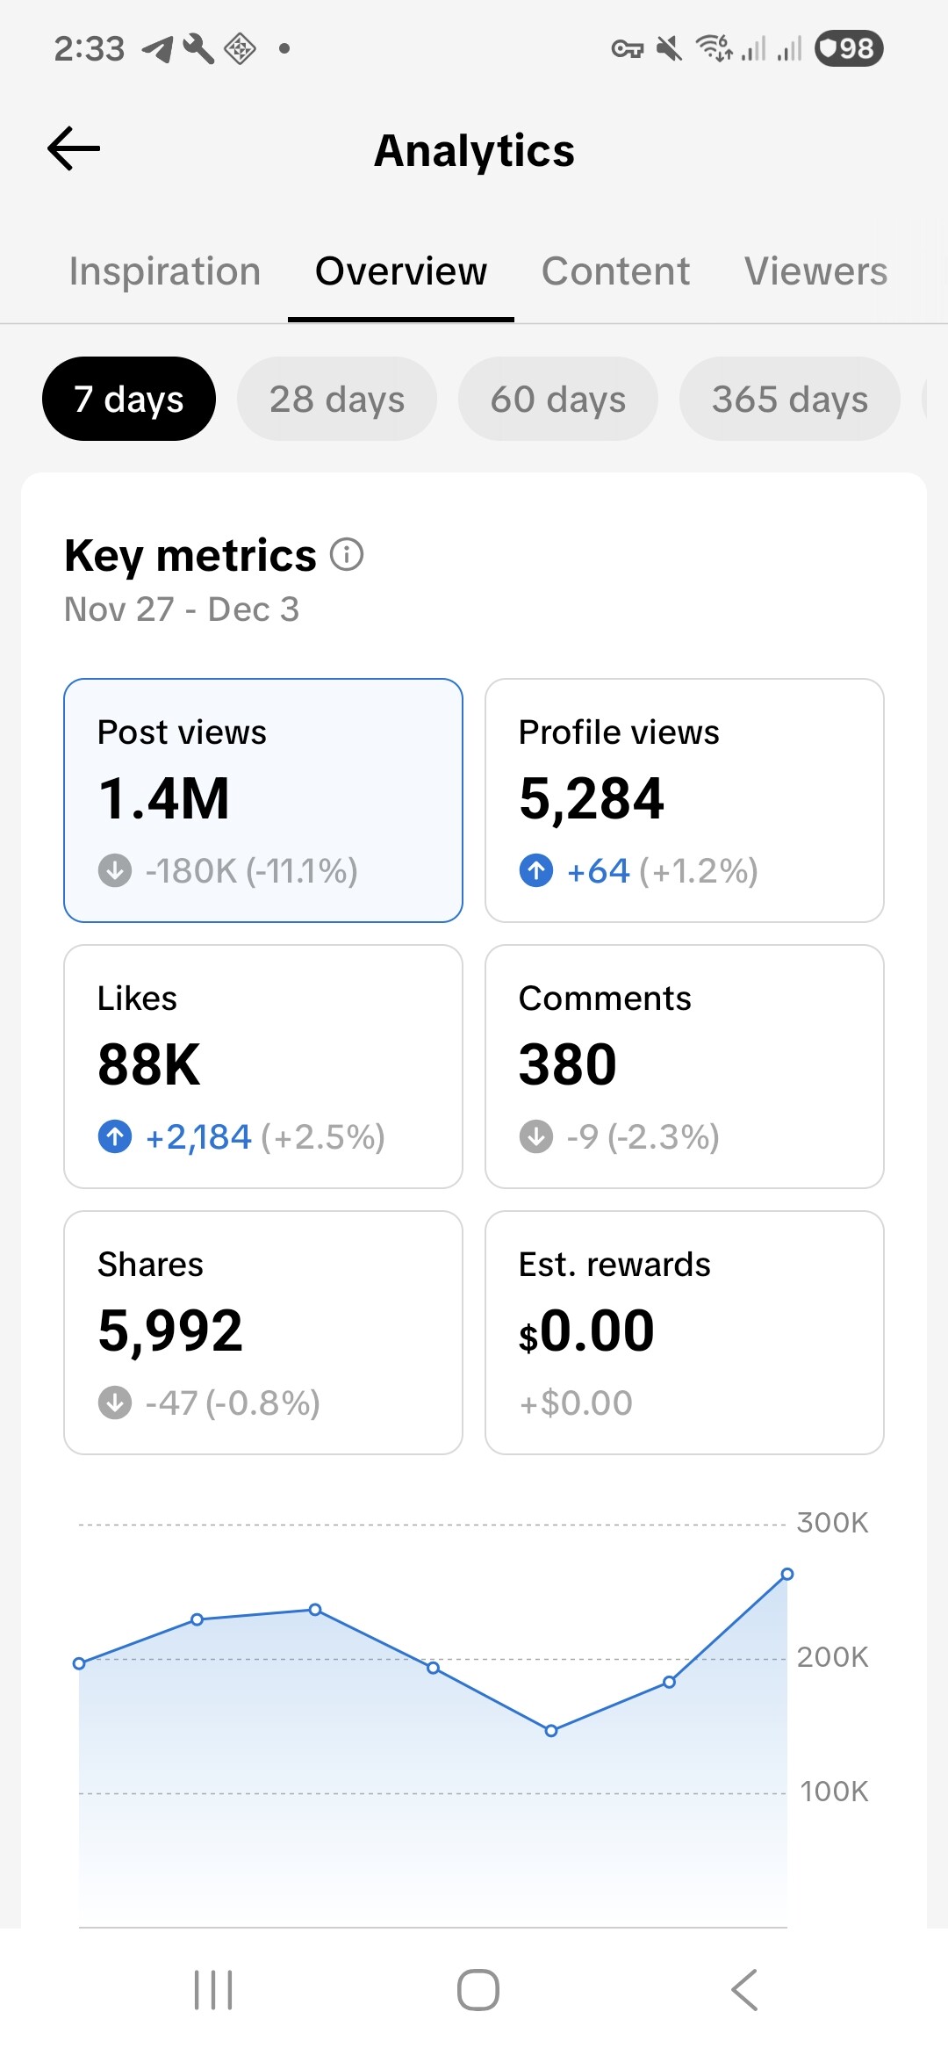The width and height of the screenshot is (948, 2055).
Task: Tap the Telegram notification icon in status bar
Action: pos(158,49)
